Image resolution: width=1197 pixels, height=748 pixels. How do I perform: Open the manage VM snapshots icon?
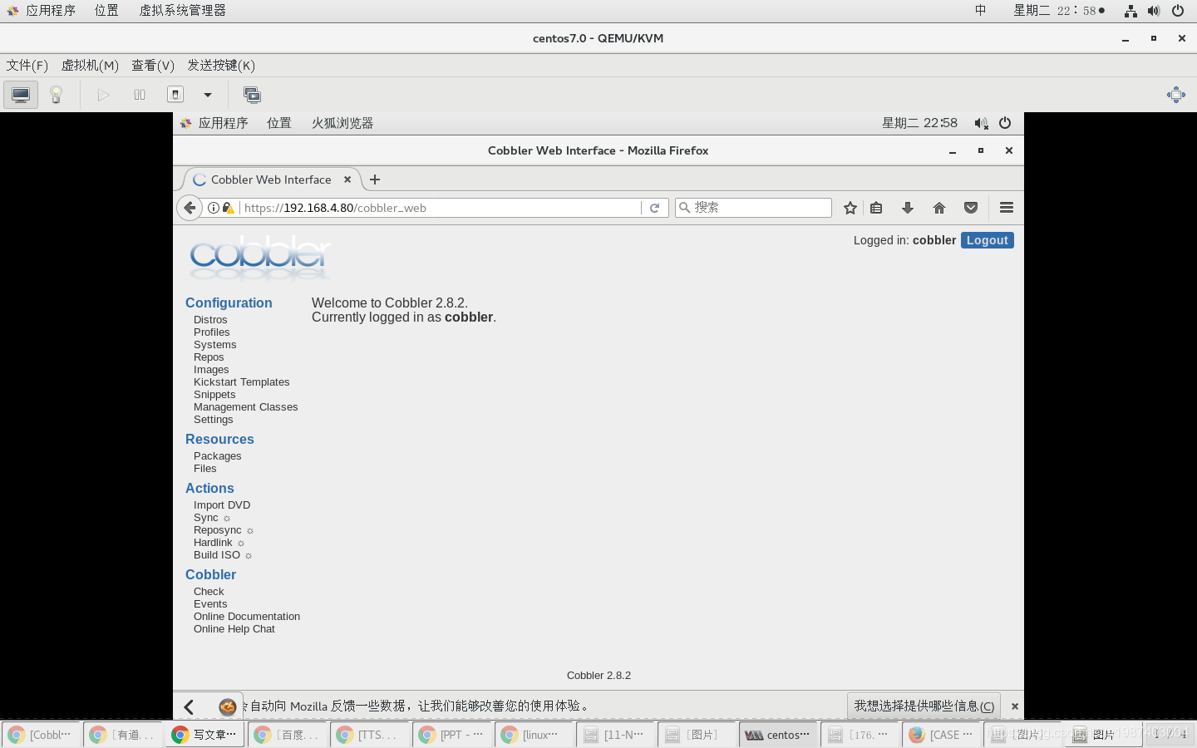(x=252, y=95)
